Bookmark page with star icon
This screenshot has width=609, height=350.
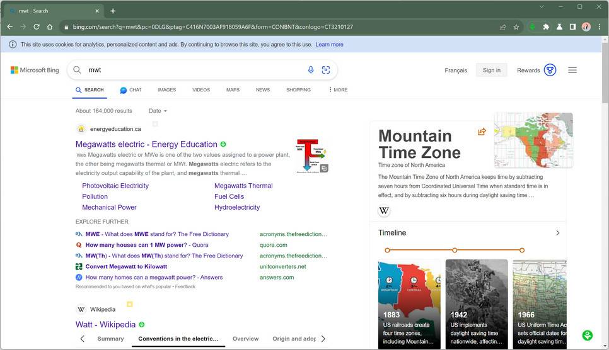point(516,27)
